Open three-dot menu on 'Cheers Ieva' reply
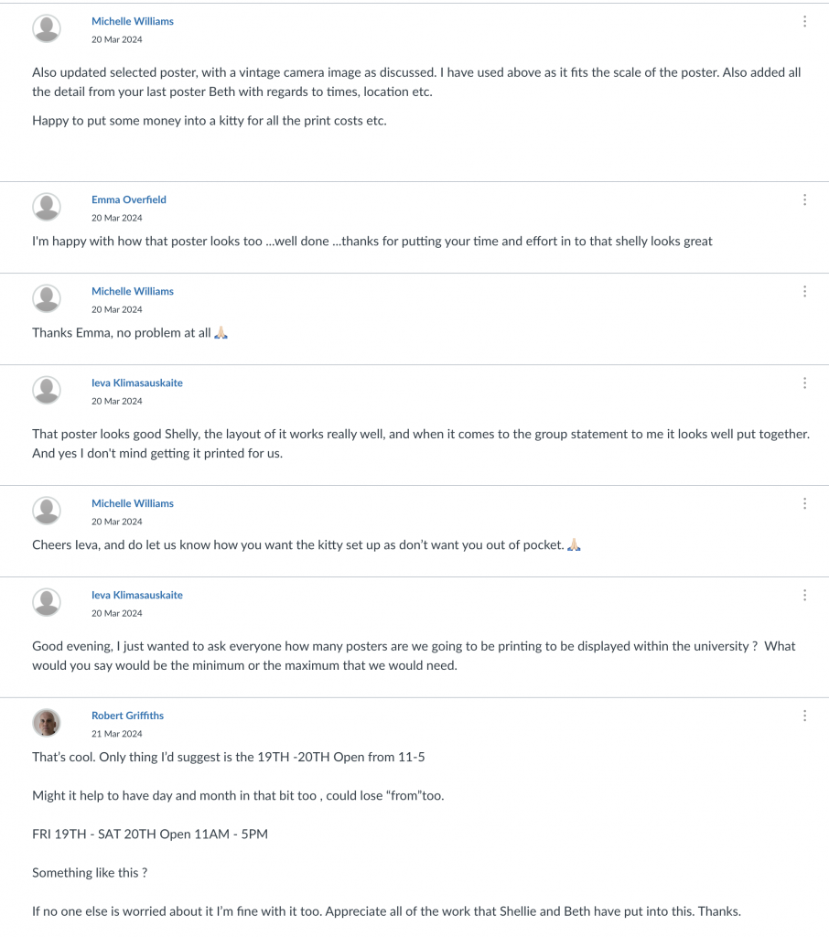 tap(804, 504)
